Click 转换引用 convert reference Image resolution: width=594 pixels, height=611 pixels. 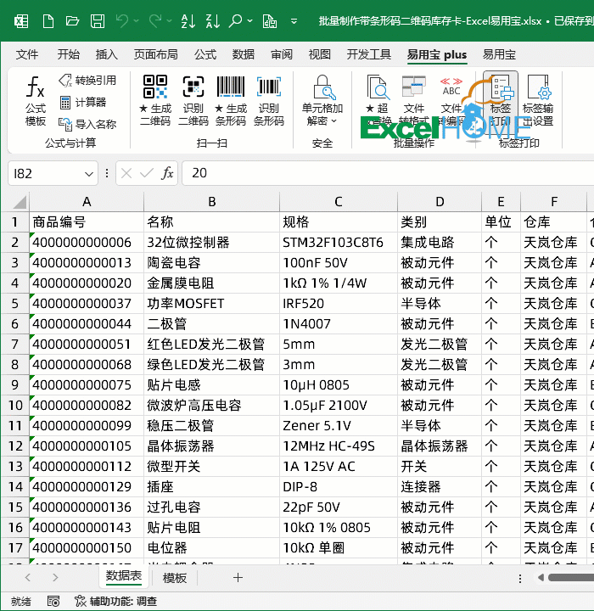point(87,81)
